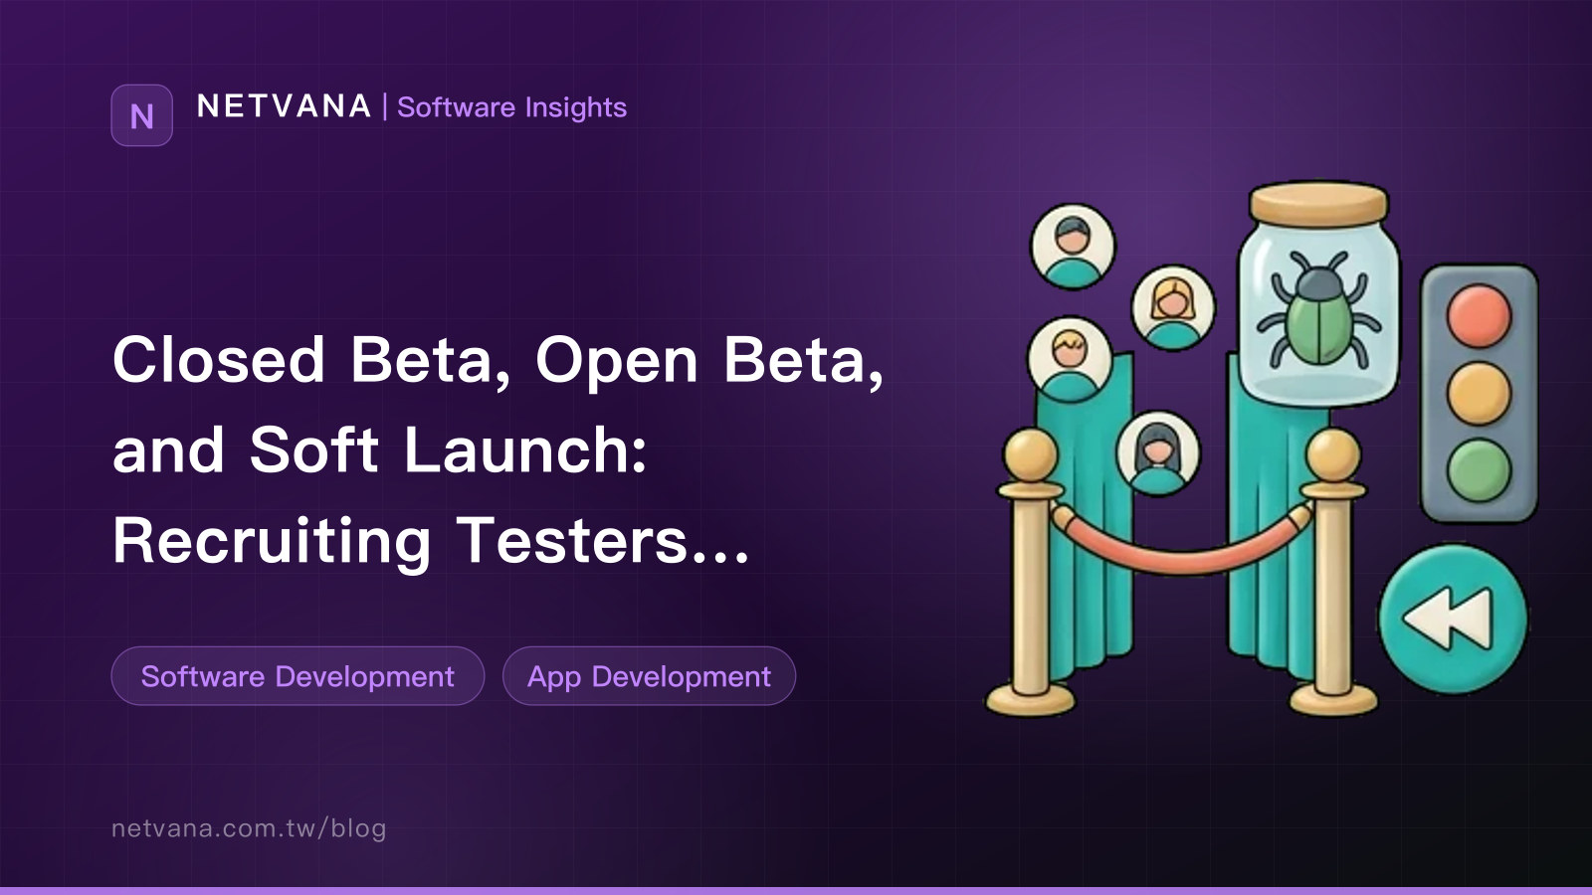
Task: Click the bug in jar icon
Action: coord(1319,293)
